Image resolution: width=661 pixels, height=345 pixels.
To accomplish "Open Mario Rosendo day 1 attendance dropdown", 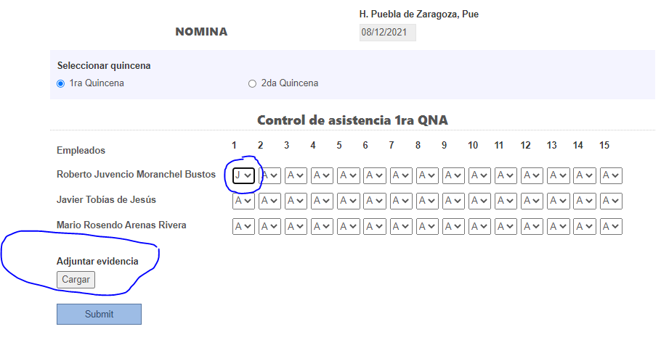I will pos(243,226).
